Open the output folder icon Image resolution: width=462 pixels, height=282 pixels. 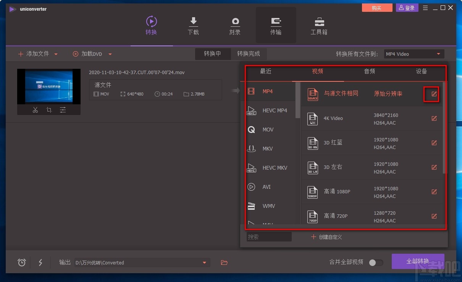coord(224,263)
